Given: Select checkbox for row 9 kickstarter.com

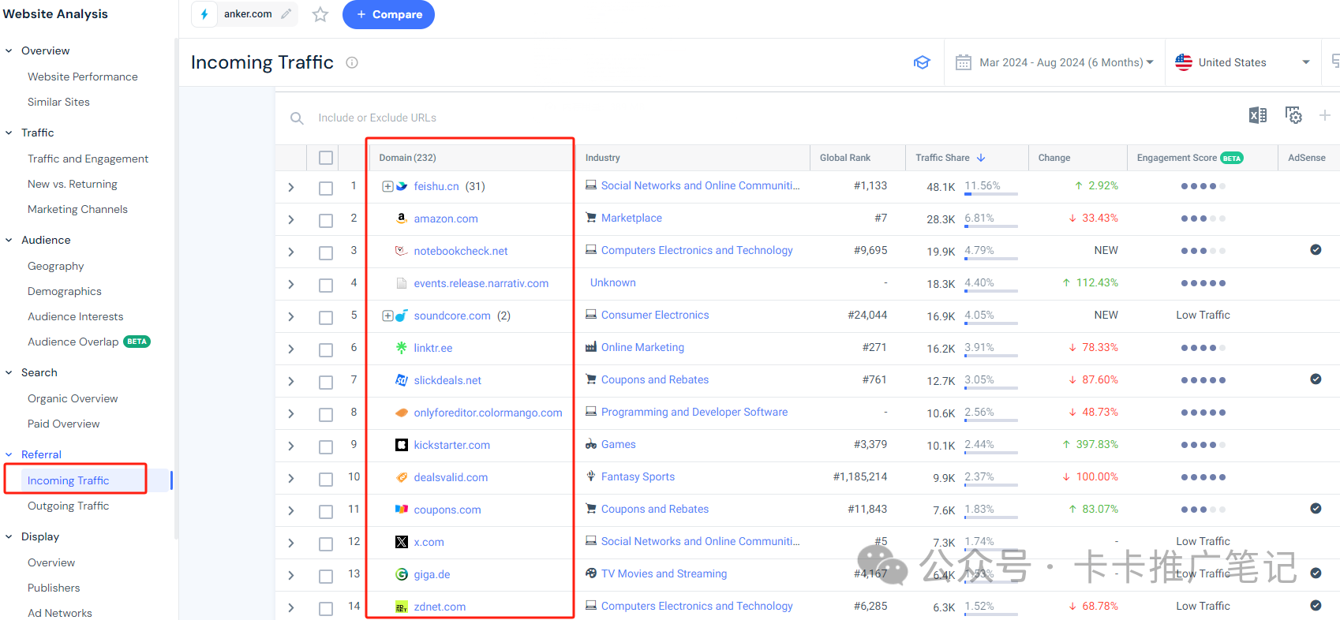Looking at the screenshot, I should 326,446.
